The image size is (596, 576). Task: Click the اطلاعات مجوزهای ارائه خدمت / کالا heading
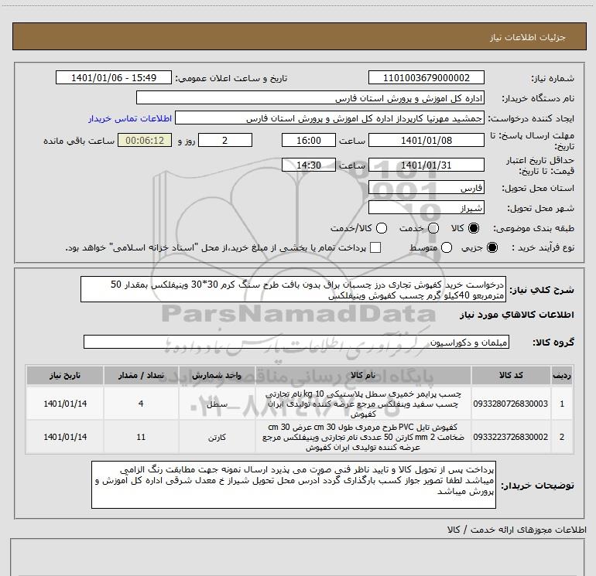pyautogui.click(x=517, y=530)
